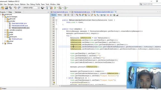This screenshot has width=161, height=90.
Task: Toggle Rectangular Selection icon
Action: [x=89, y=15]
